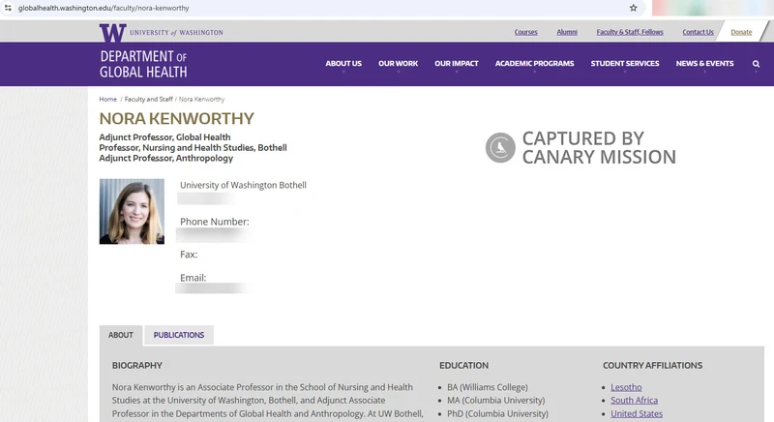Click Nora Kenworthy's profile photo
This screenshot has height=422, width=774.
point(132,211)
